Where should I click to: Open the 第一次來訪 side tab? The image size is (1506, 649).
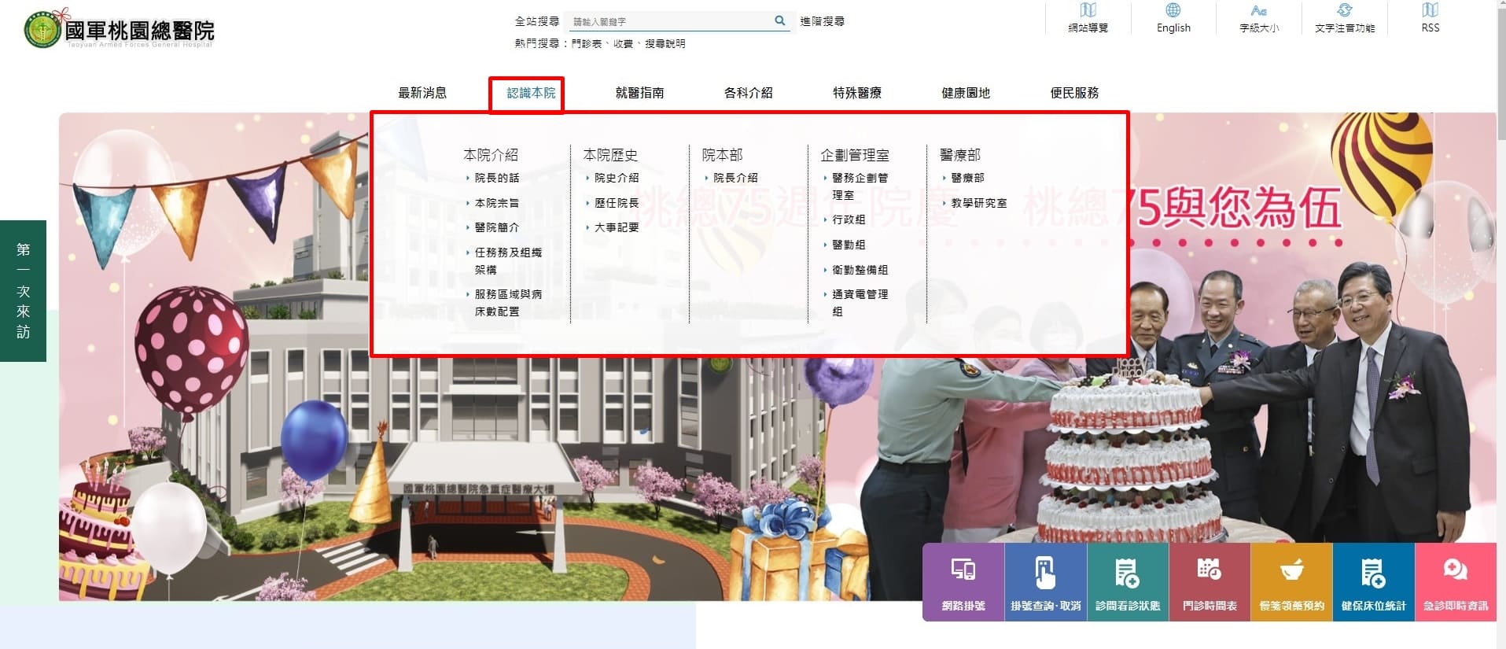click(24, 290)
